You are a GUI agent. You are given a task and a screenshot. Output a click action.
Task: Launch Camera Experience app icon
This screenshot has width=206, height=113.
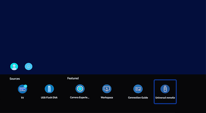[x=80, y=89]
